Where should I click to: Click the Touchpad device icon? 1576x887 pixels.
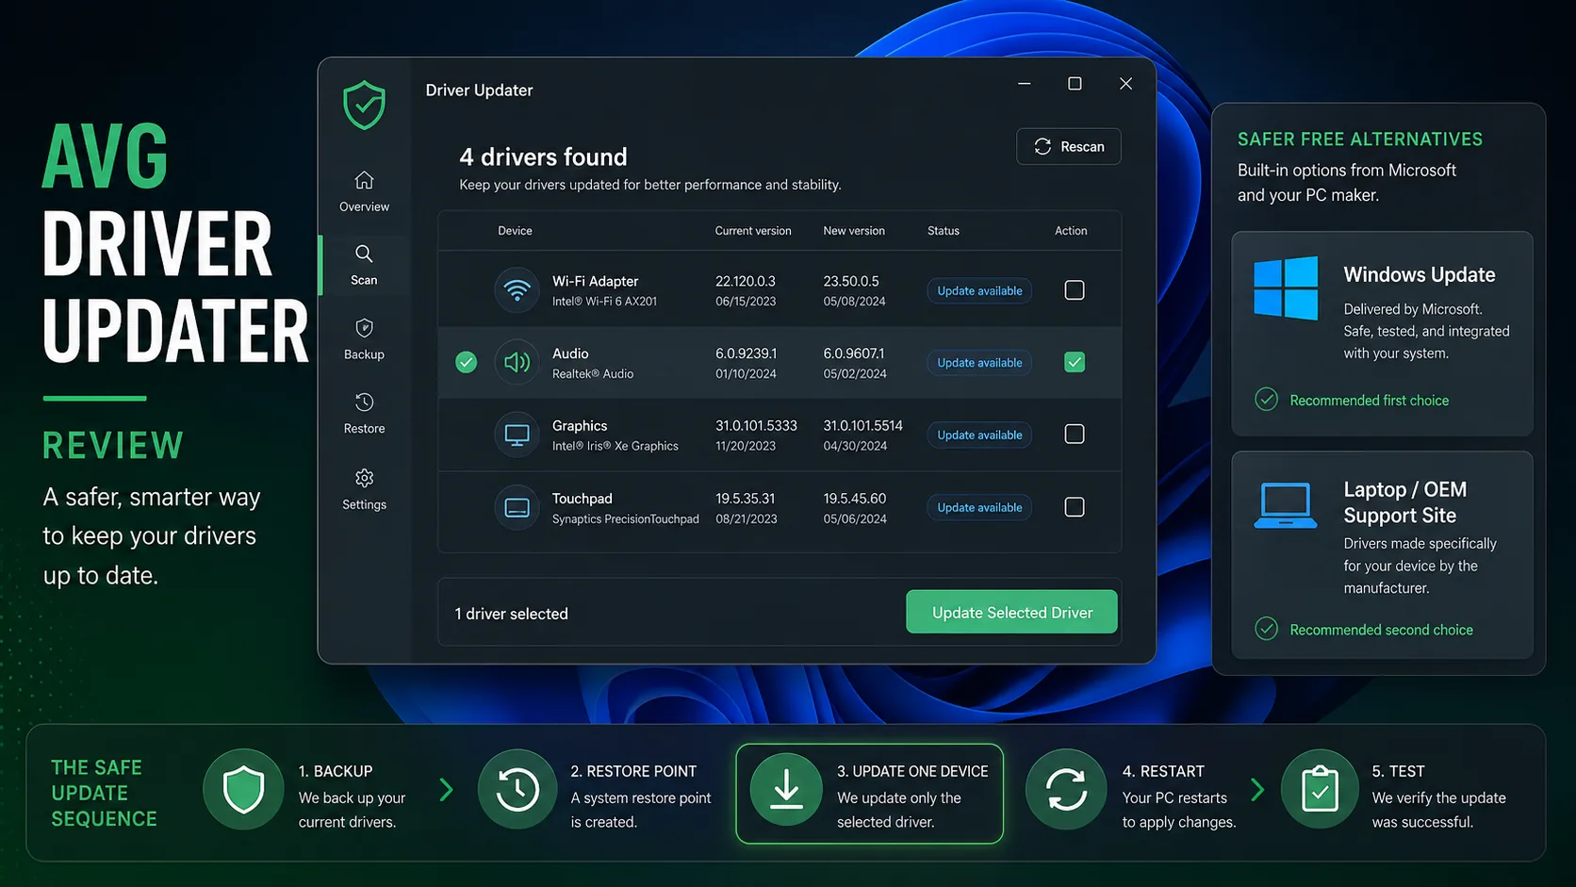pyautogui.click(x=517, y=507)
